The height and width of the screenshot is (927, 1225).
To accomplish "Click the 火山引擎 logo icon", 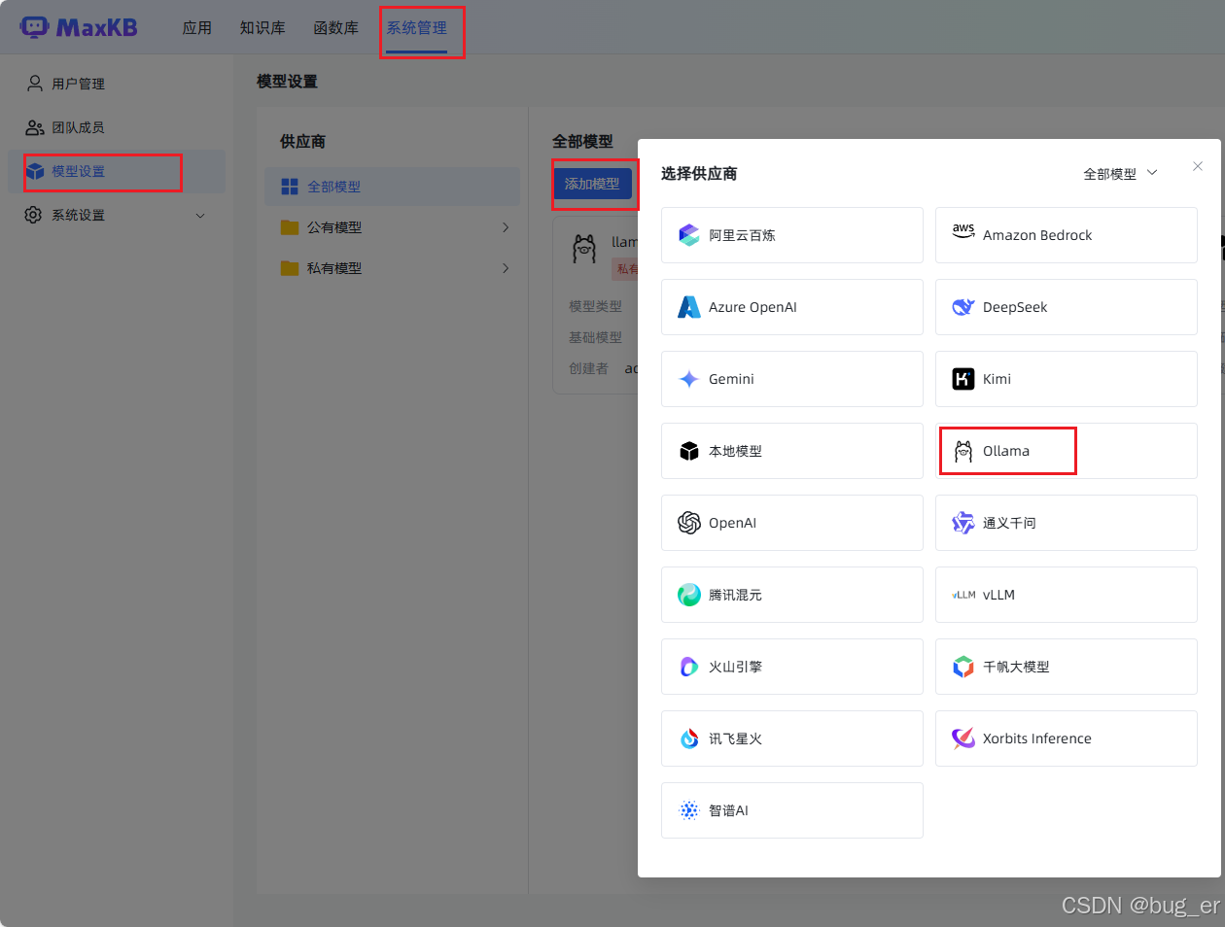I will 689,667.
